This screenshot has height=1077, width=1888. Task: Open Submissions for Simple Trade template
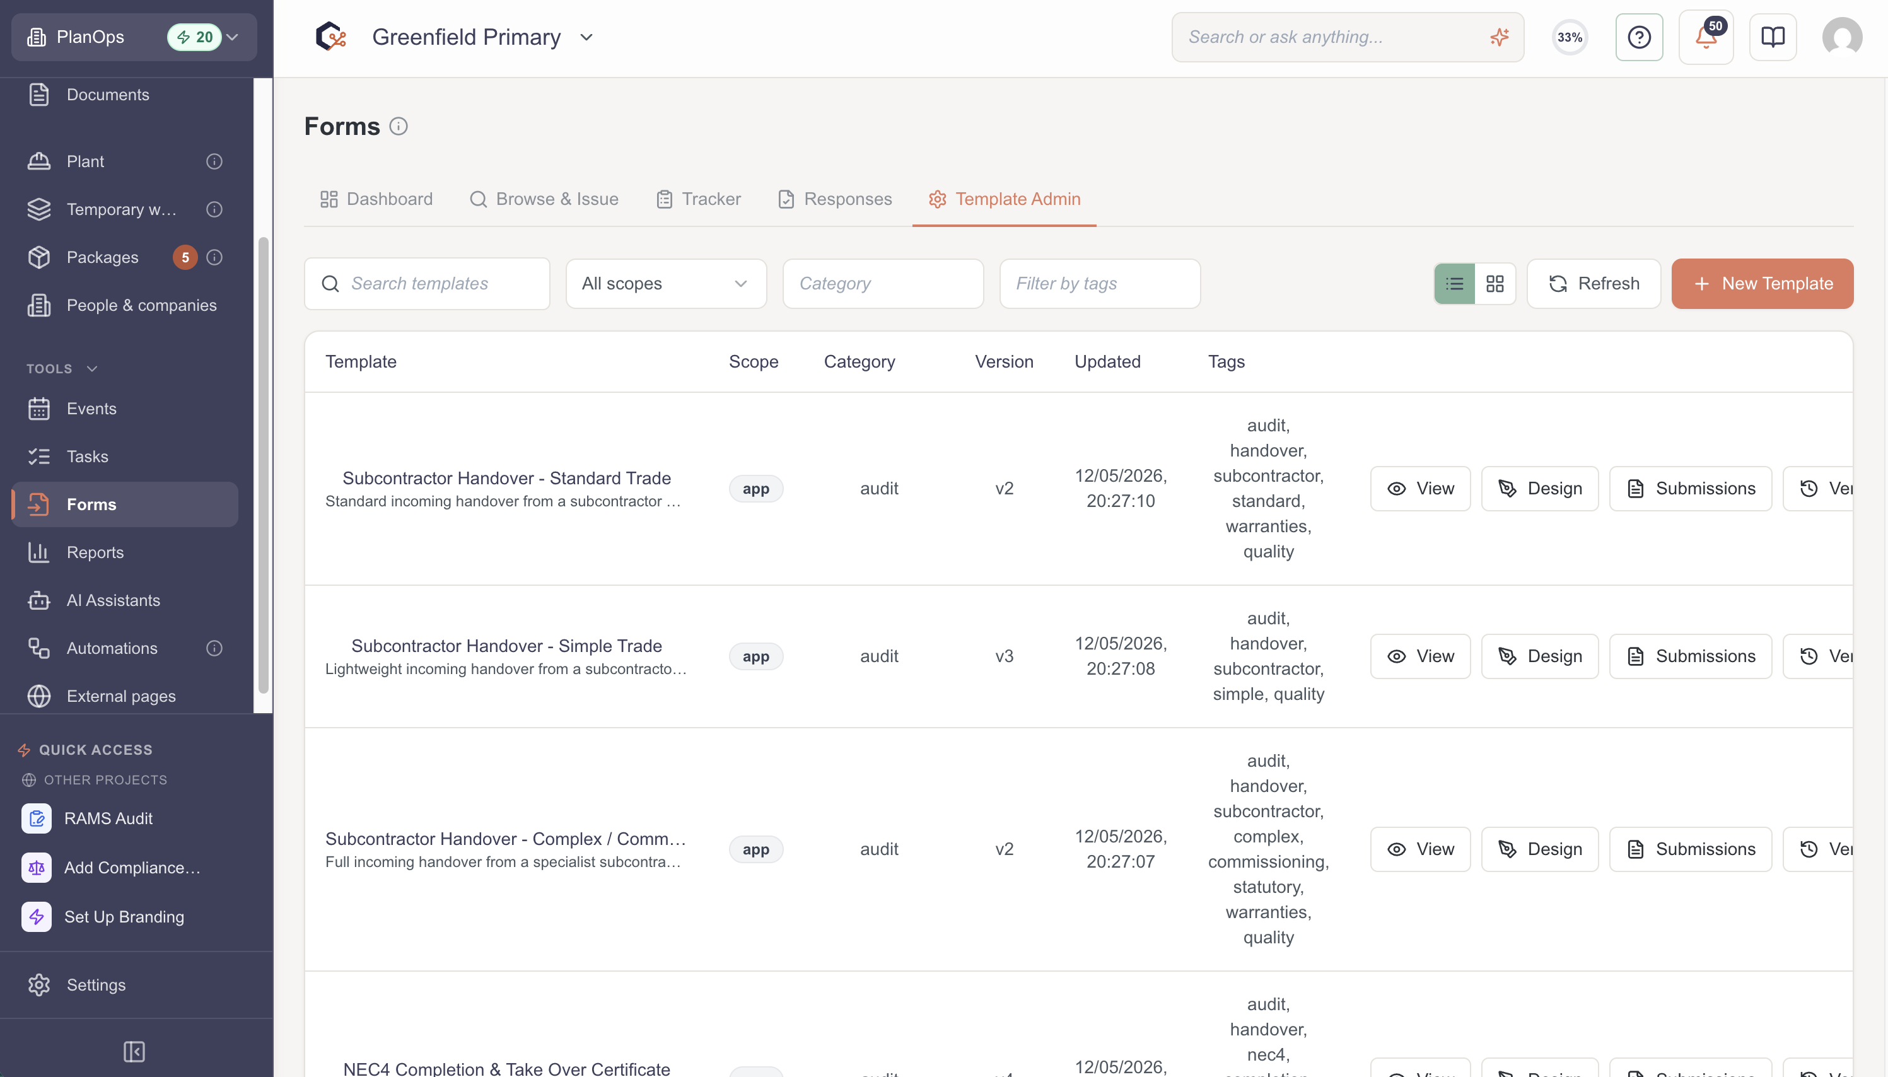[1691, 656]
